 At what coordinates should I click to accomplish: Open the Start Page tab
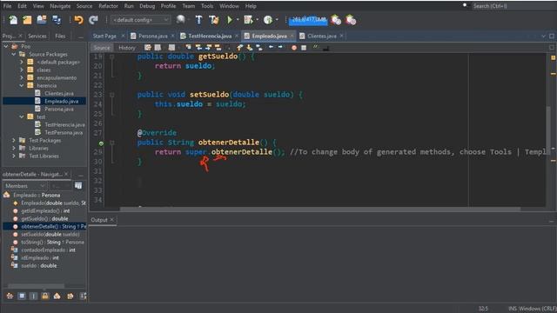pos(104,36)
